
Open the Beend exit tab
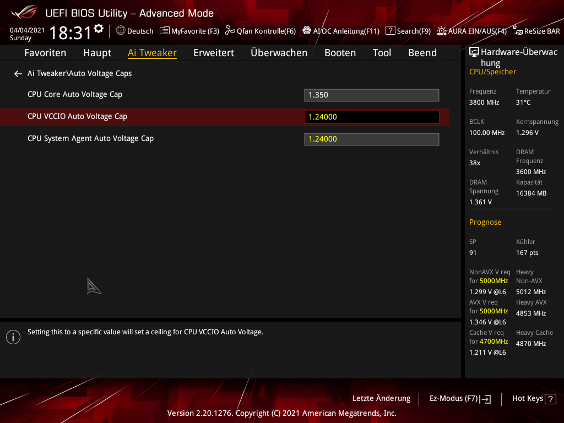422,53
